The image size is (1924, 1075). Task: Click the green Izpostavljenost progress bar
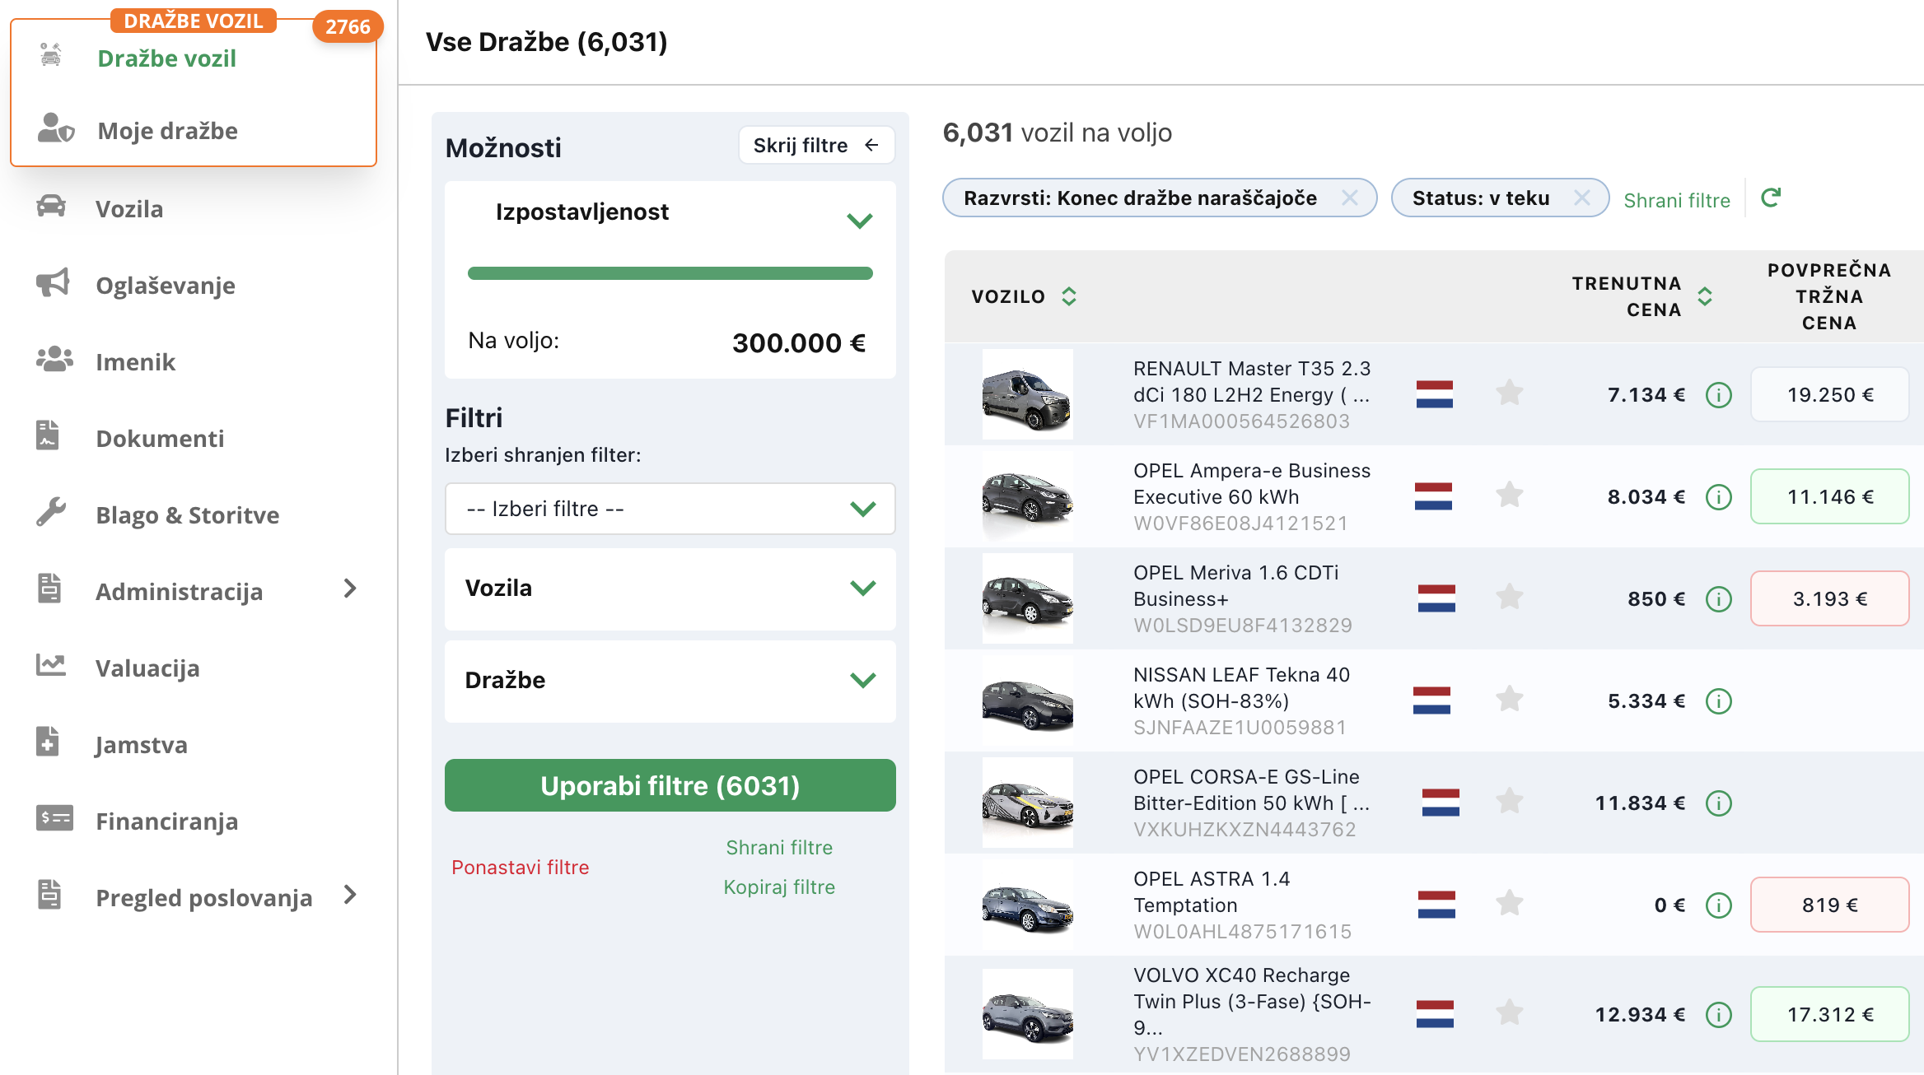coord(670,273)
